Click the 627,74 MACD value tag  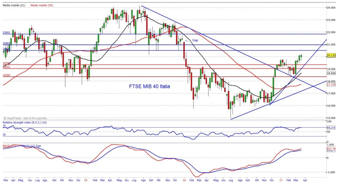(331, 149)
